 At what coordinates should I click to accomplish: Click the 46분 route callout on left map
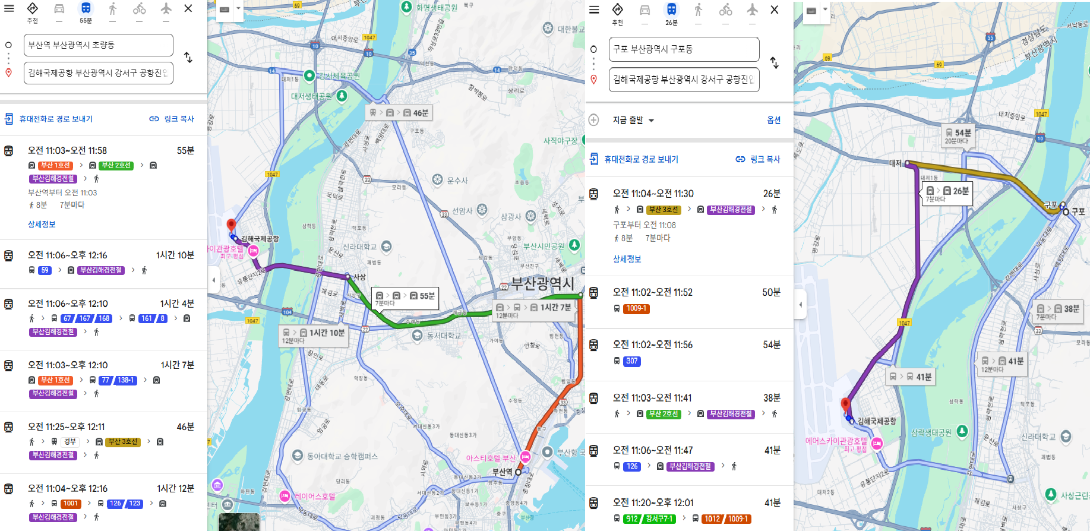[x=399, y=113]
